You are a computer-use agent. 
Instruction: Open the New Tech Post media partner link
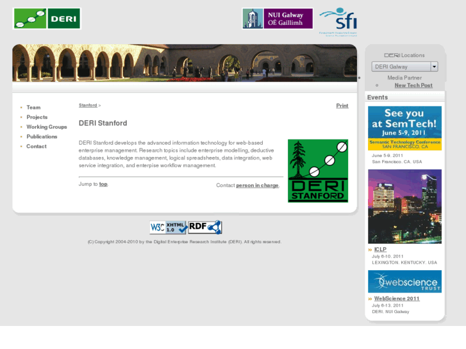(413, 85)
